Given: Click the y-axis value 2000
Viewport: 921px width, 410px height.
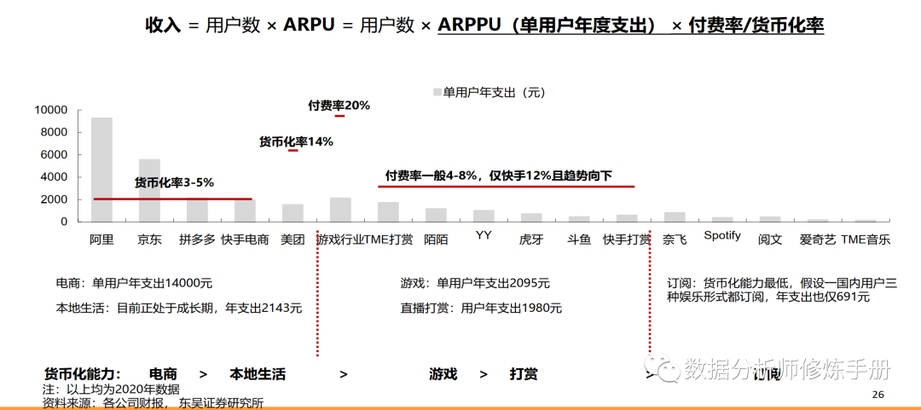Looking at the screenshot, I should [55, 199].
